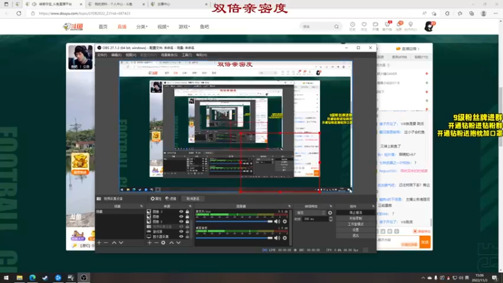503x283 pixels.
Task: Add a new scene in the OBS Scenes panel
Action: pos(99,243)
